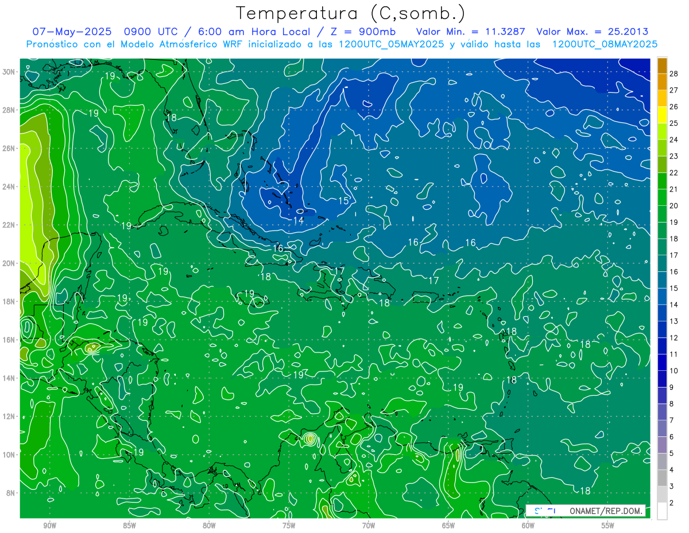The height and width of the screenshot is (533, 689).
Task: Click the "20N" latitude axis label
Action: pyautogui.click(x=9, y=263)
